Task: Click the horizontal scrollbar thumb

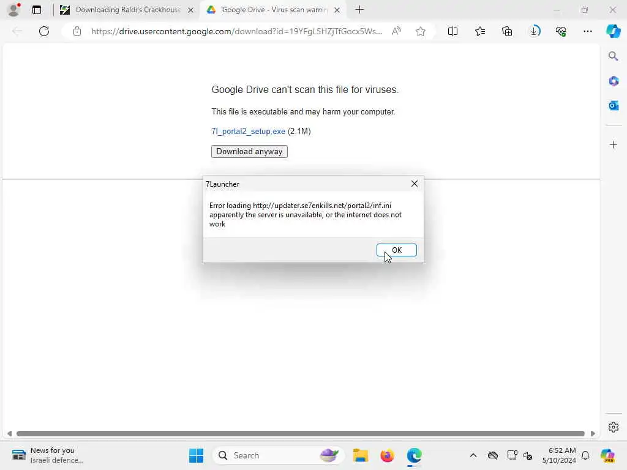Action: click(x=300, y=434)
